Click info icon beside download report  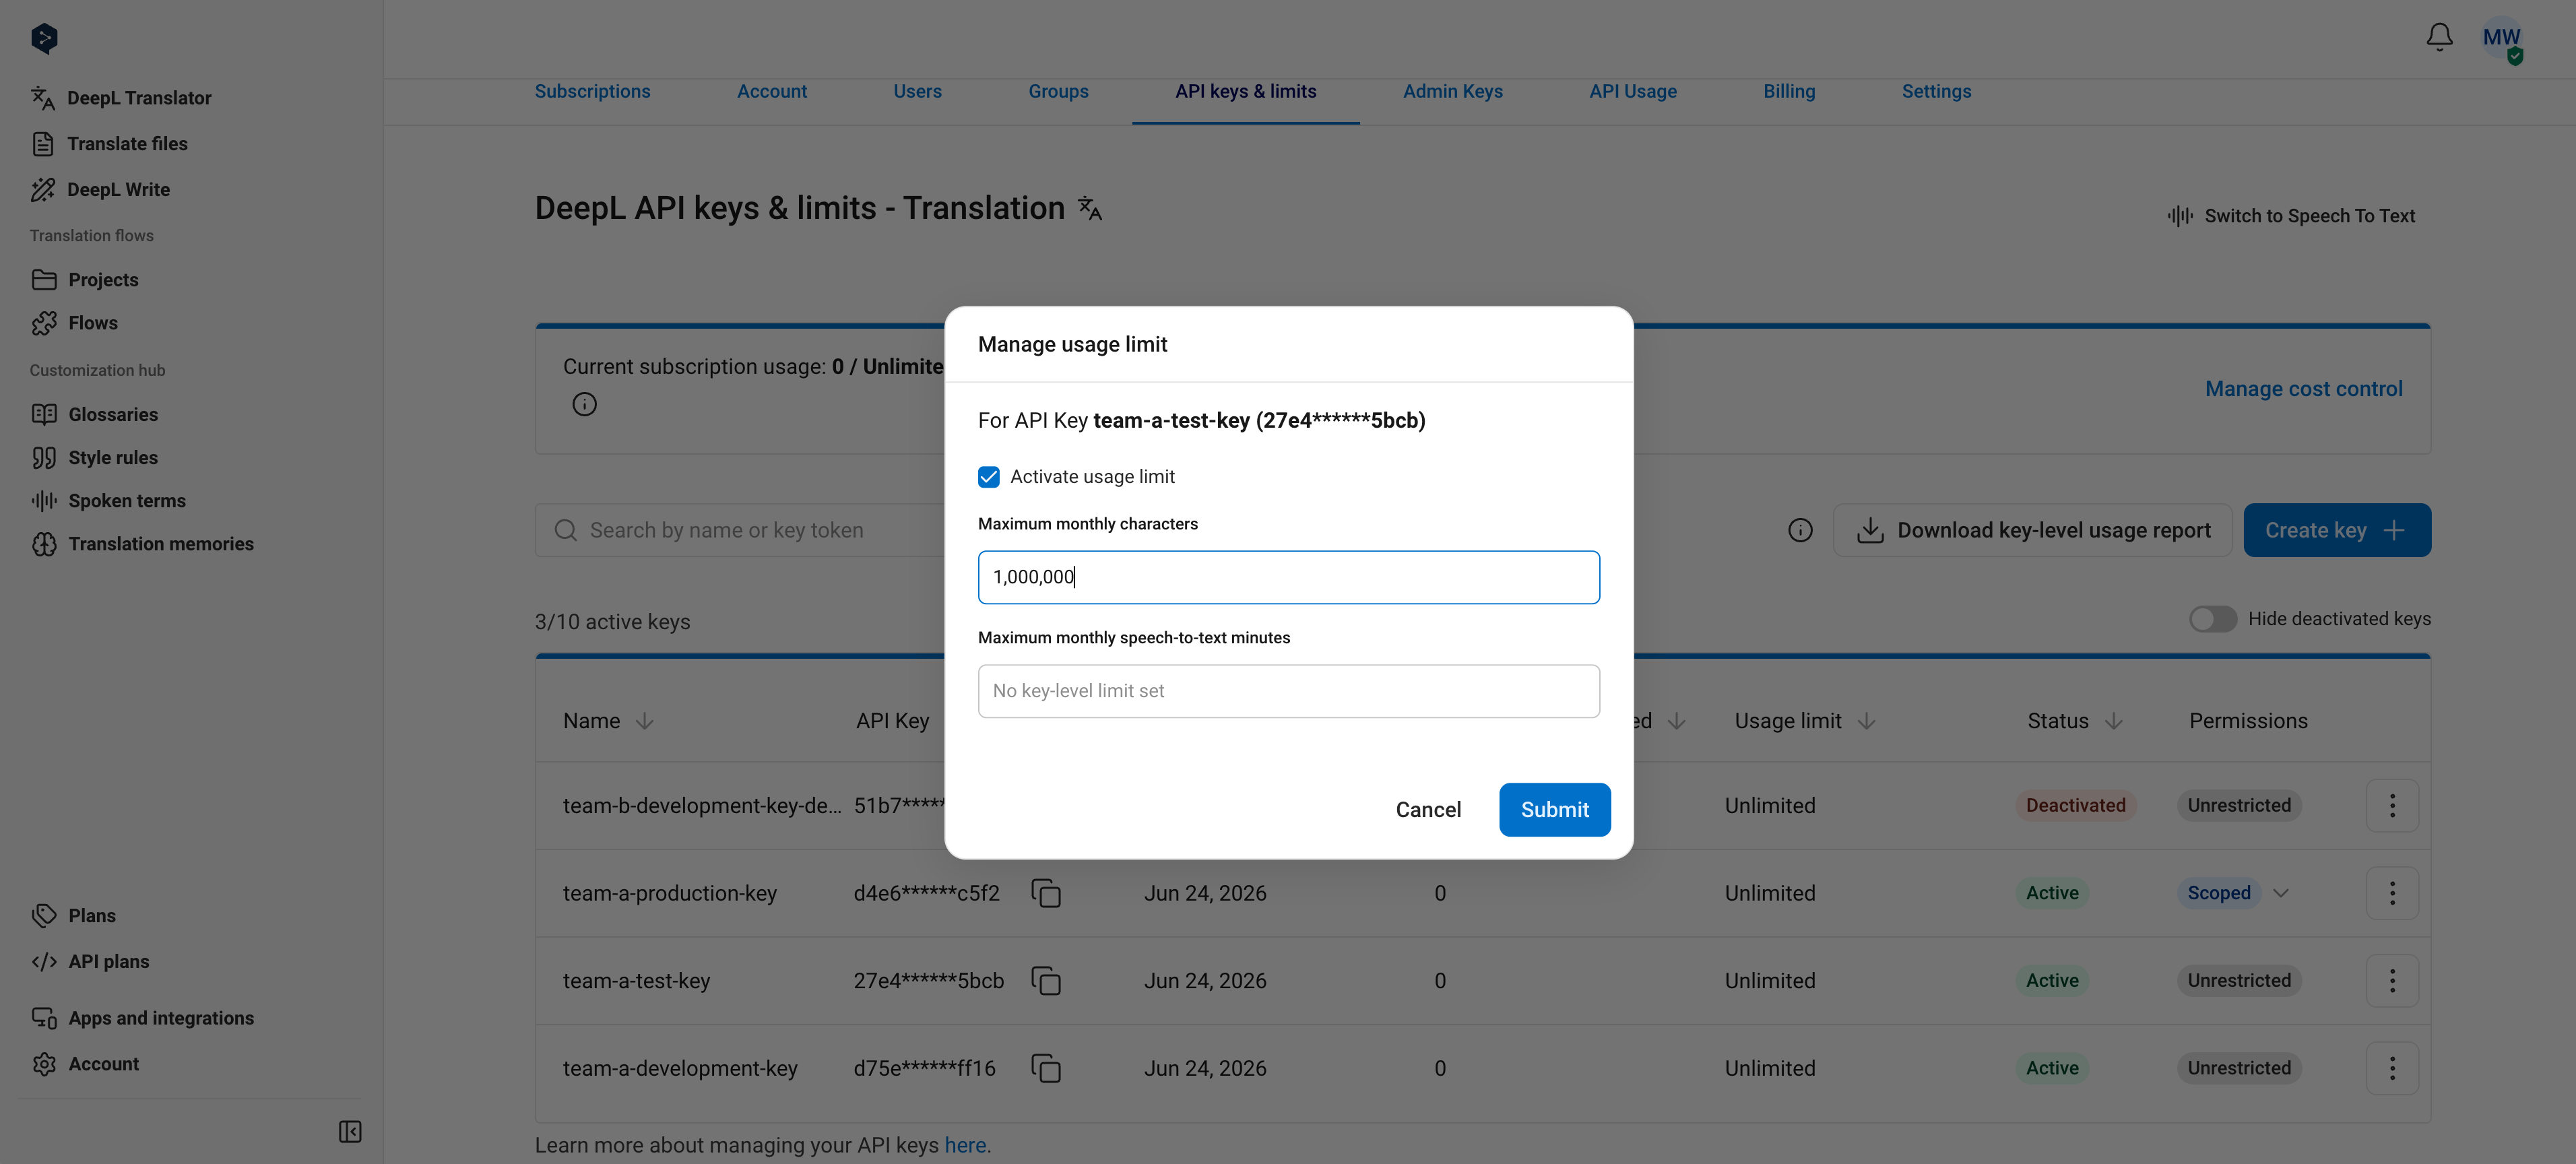coord(1800,530)
